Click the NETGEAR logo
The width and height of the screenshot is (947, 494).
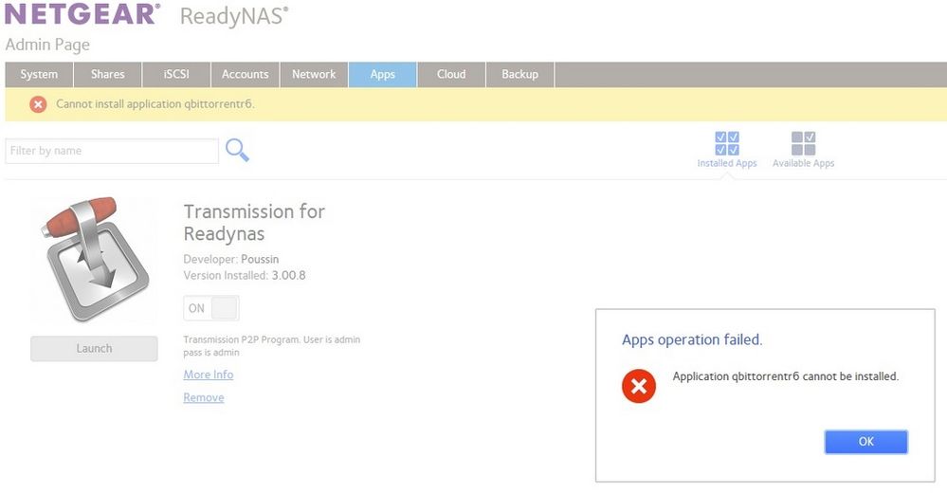click(x=82, y=14)
